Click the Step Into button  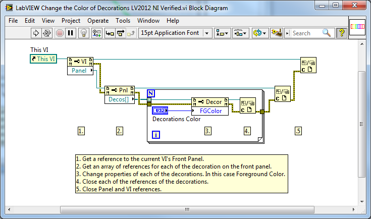point(110,33)
